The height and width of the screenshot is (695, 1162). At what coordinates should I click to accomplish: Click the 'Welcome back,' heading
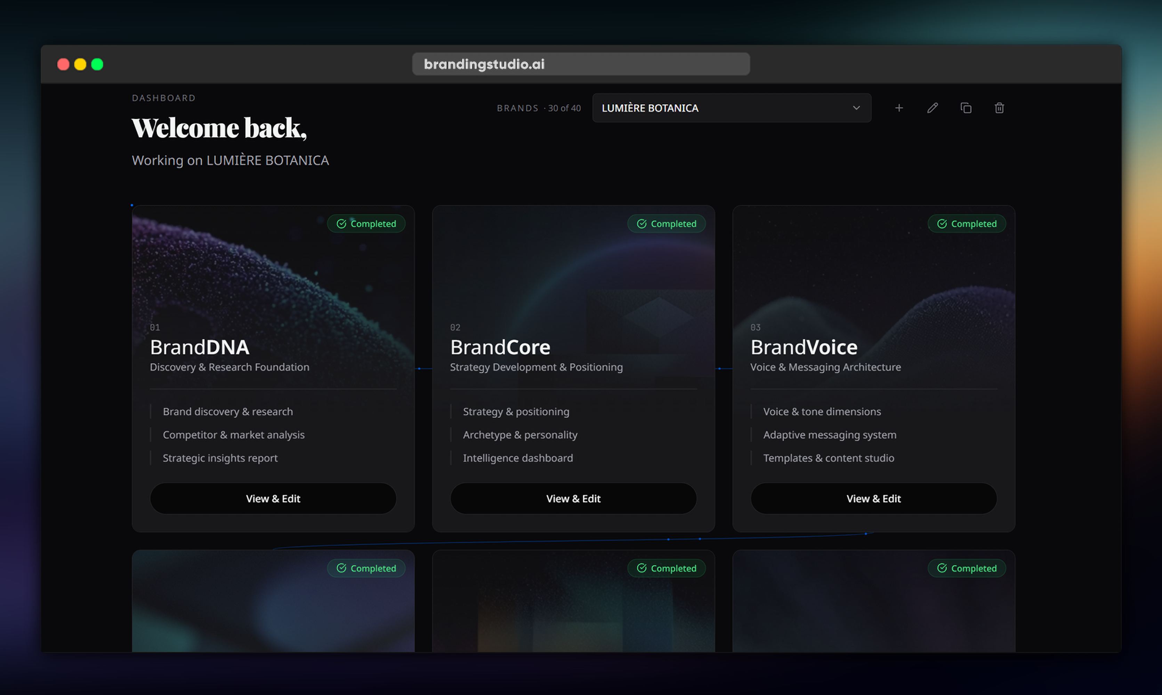coord(219,128)
